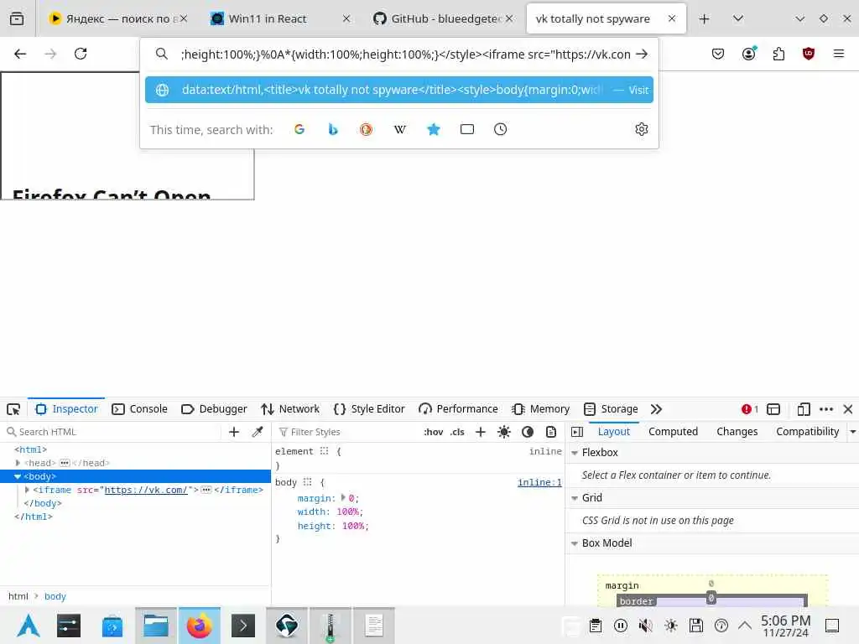Image resolution: width=859 pixels, height=644 pixels.
Task: Switch to Computed sidebar tab
Action: pos(674,432)
